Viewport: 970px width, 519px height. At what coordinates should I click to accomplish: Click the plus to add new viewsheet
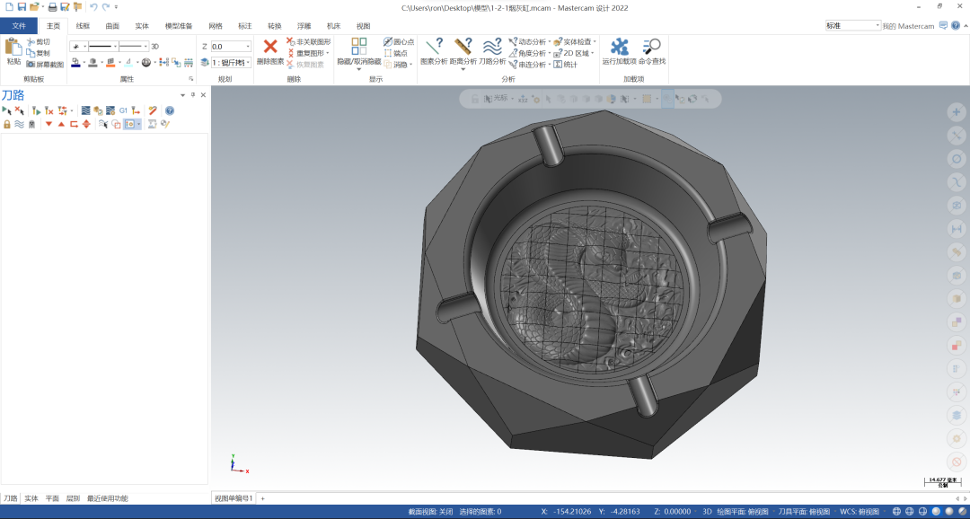[x=262, y=498]
